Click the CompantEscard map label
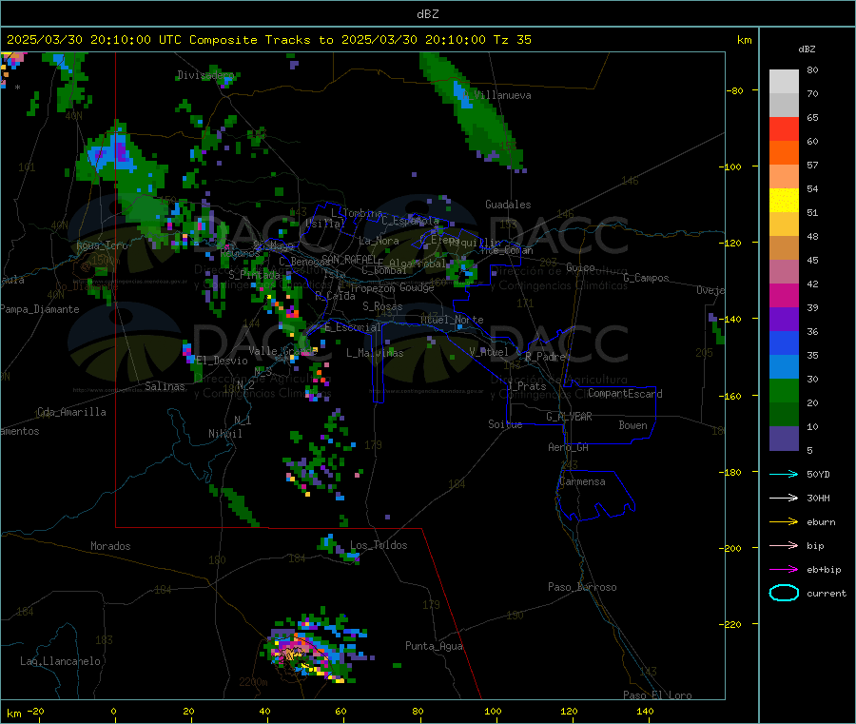 [625, 394]
